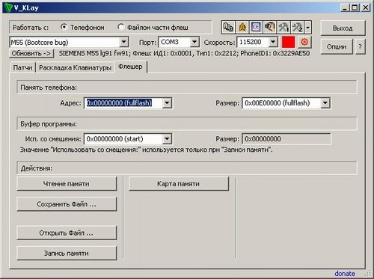Screen dimensions: 374x279
Task: Click the eye preview toolbar icon
Action: 269,27
